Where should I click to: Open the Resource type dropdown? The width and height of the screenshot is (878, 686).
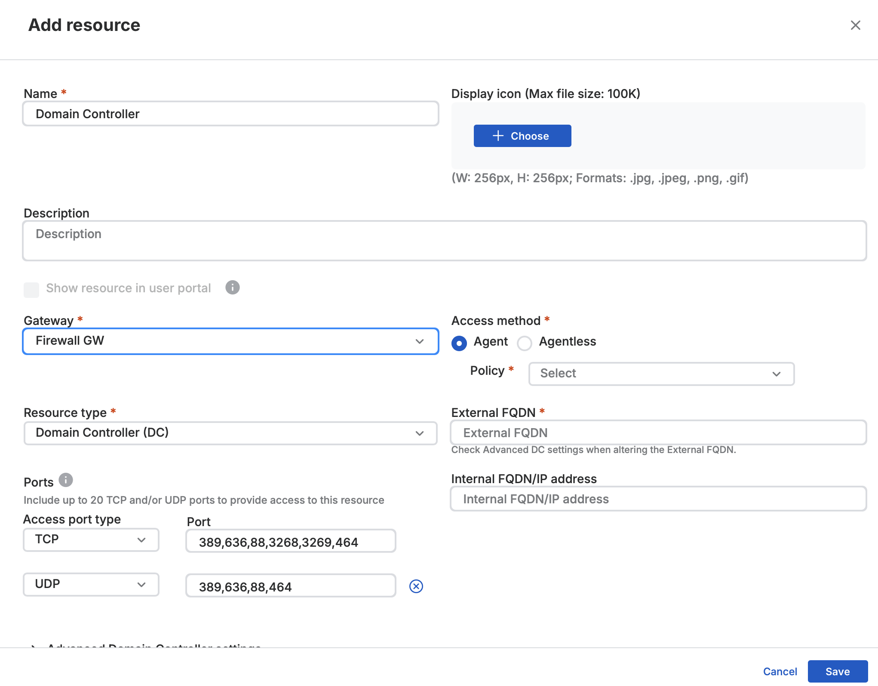(x=230, y=433)
